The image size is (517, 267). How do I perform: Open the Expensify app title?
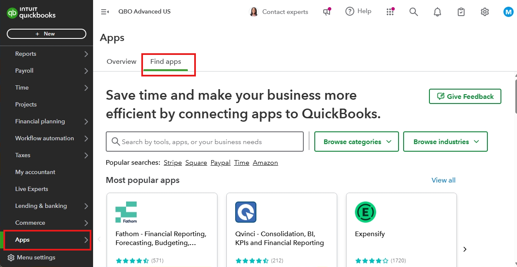[x=370, y=234]
